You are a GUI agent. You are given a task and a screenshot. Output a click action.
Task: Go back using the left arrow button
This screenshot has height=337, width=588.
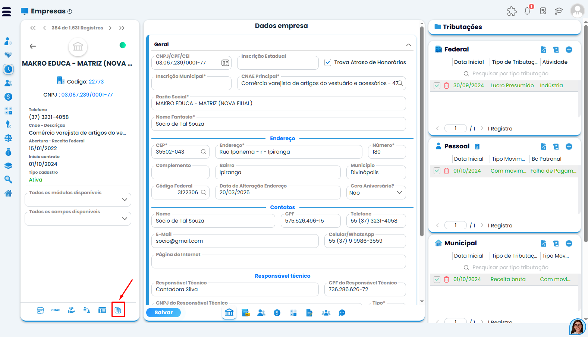(33, 46)
